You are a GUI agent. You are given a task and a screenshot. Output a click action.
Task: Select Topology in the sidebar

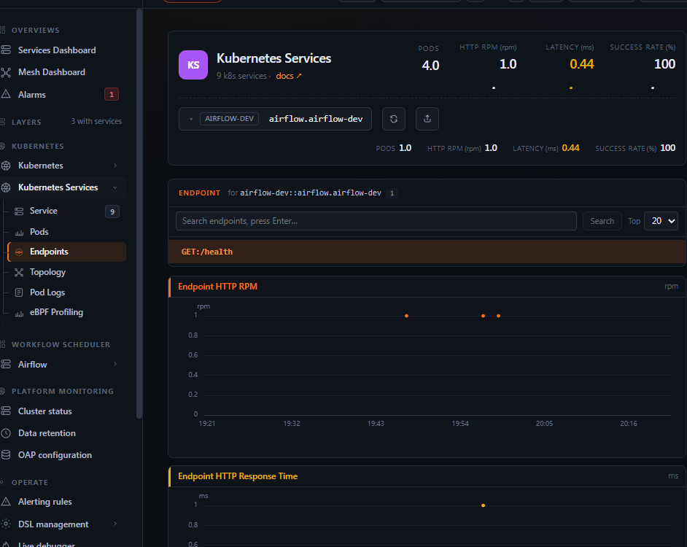(47, 272)
